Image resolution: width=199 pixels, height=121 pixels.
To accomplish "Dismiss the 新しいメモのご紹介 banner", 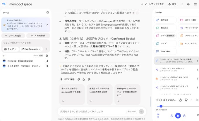I will [x=47, y=25].
